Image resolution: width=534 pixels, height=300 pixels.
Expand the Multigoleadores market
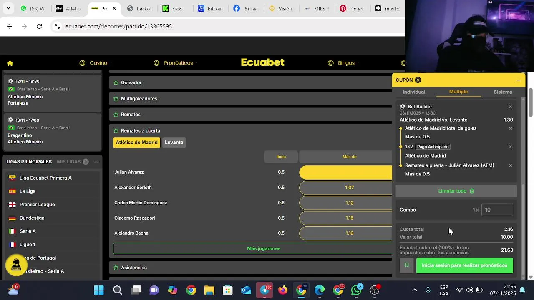pyautogui.click(x=250, y=99)
